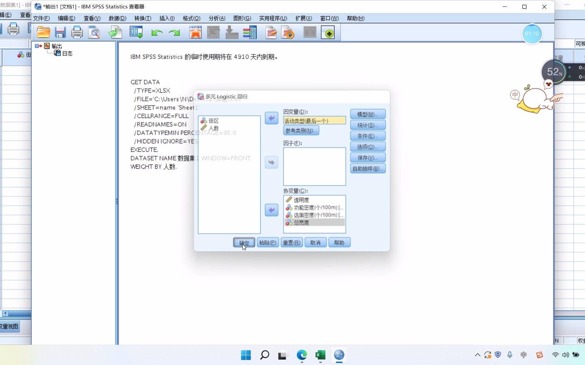Click the Redo toolbar icon

[x=174, y=32]
